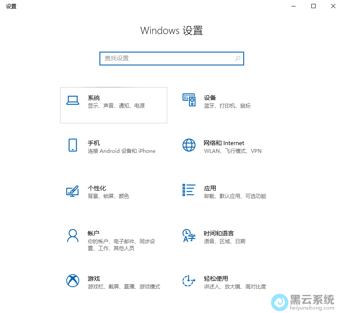
Task: Focus the 查找设置 search field
Action: click(172, 59)
